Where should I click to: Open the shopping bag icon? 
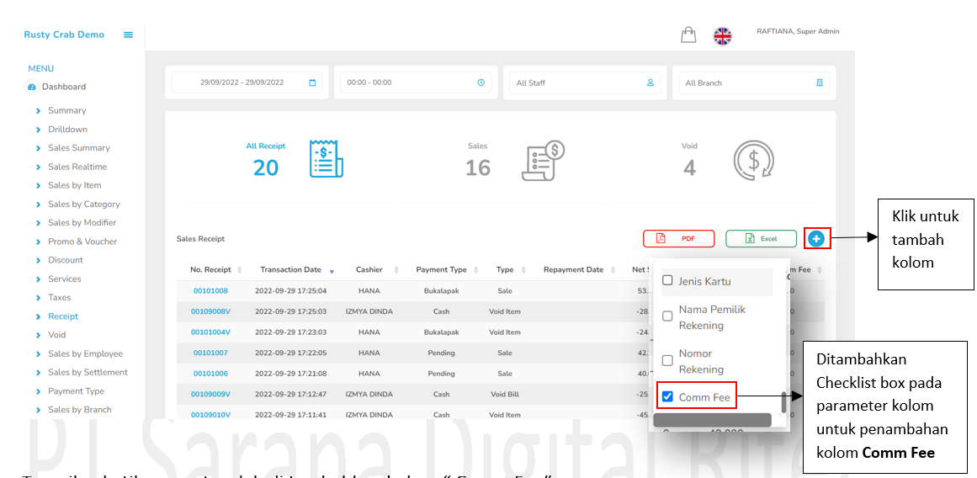pyautogui.click(x=688, y=35)
